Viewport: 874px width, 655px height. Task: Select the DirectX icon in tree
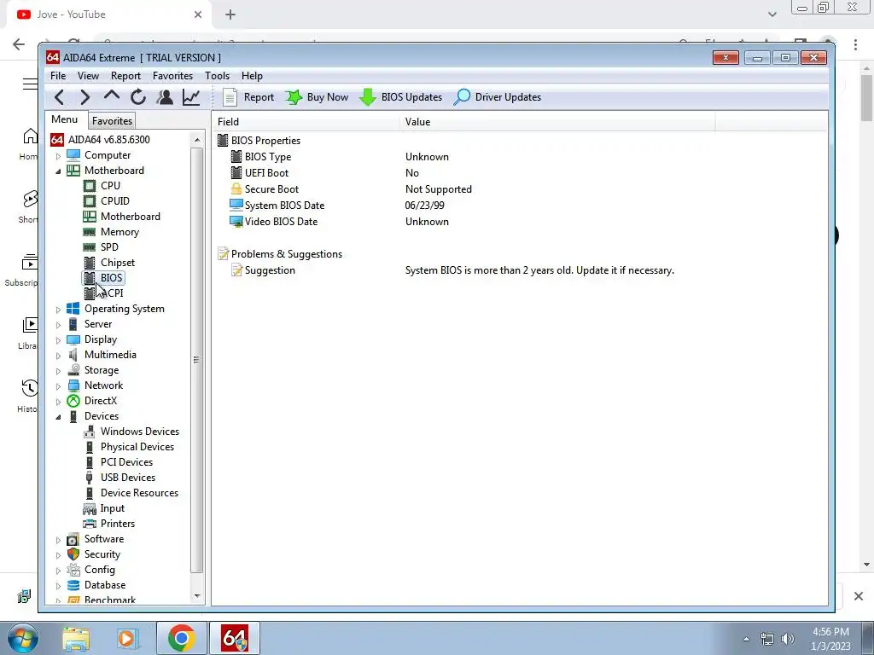coord(73,401)
